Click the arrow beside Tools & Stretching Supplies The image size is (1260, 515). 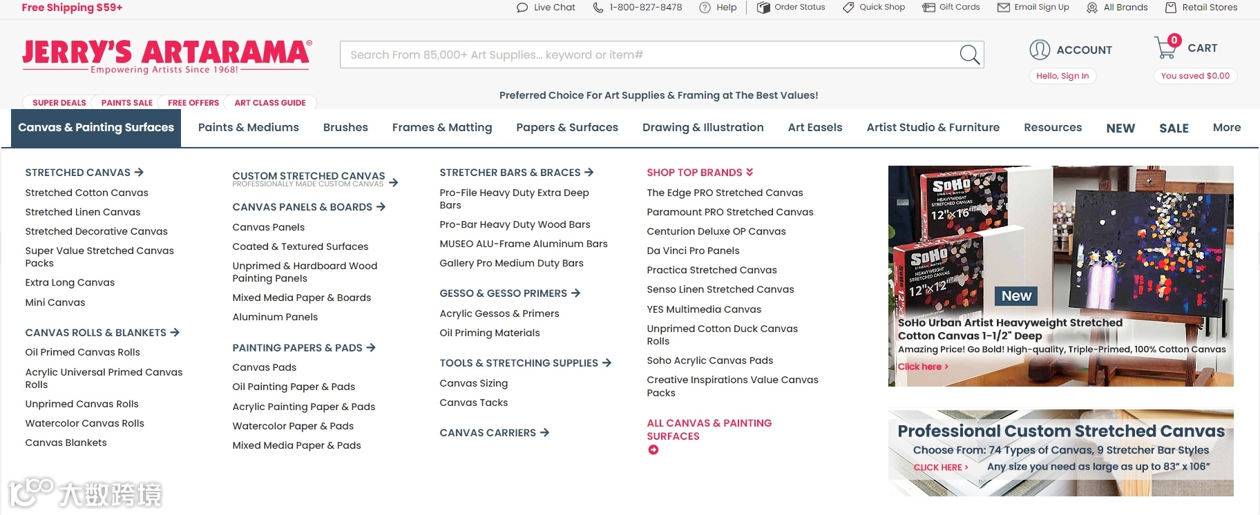(607, 363)
